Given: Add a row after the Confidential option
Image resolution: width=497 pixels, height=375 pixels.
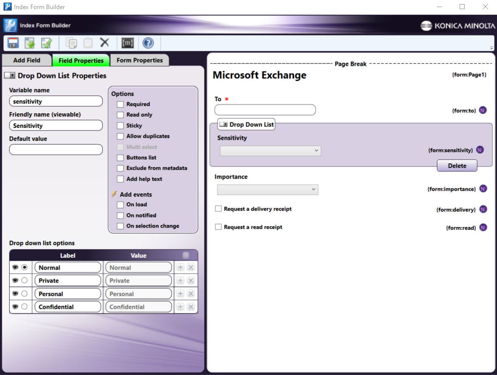Looking at the screenshot, I should pyautogui.click(x=180, y=307).
